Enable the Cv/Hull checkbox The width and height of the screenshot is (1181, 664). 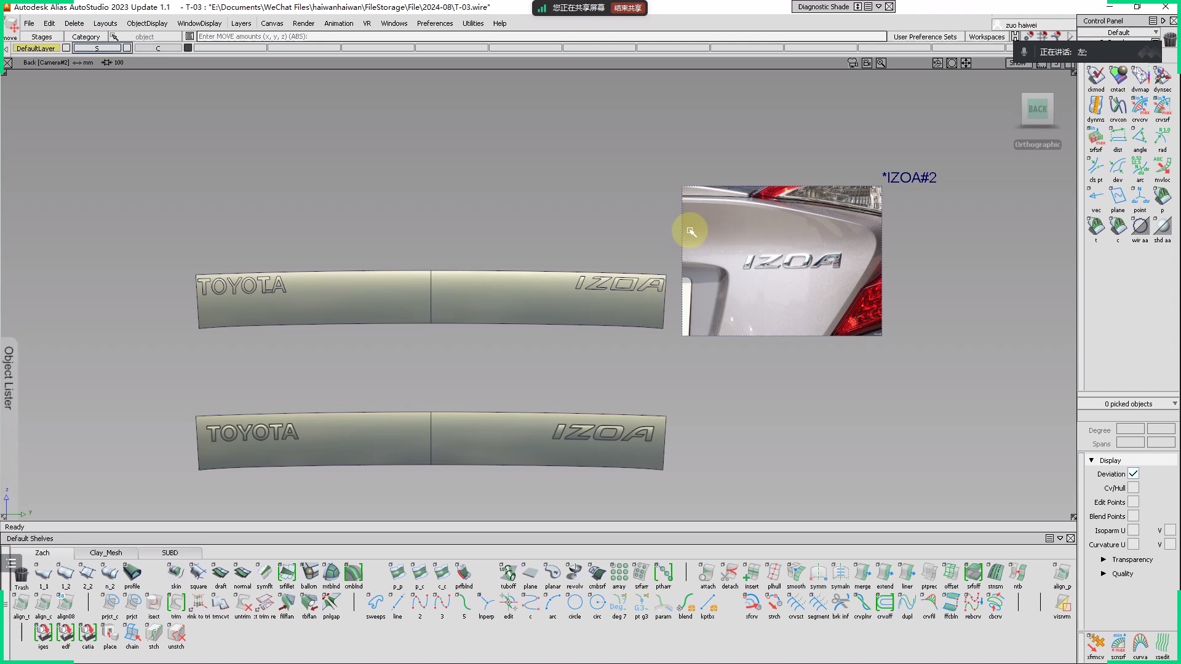pyautogui.click(x=1133, y=488)
